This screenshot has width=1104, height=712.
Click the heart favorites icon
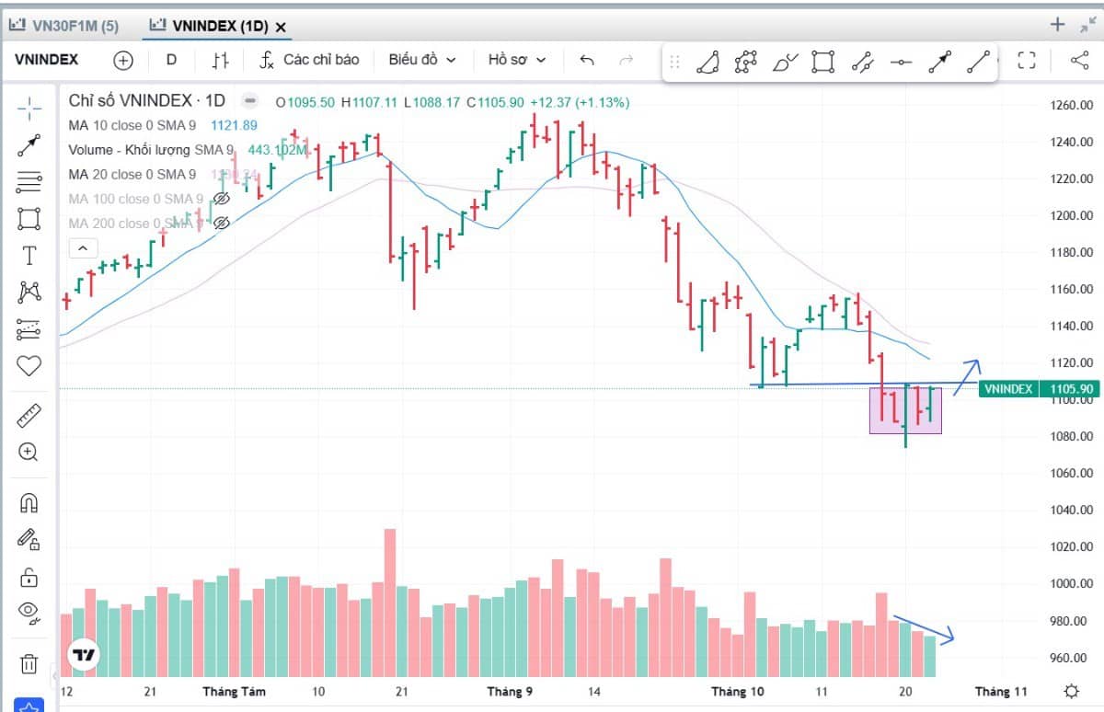tap(29, 366)
